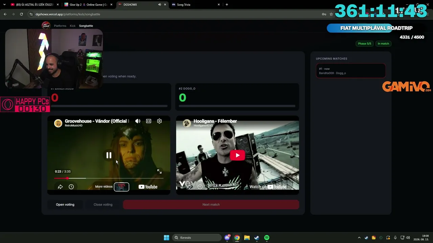
Task: Open Spotify from the taskbar
Action: click(267, 238)
